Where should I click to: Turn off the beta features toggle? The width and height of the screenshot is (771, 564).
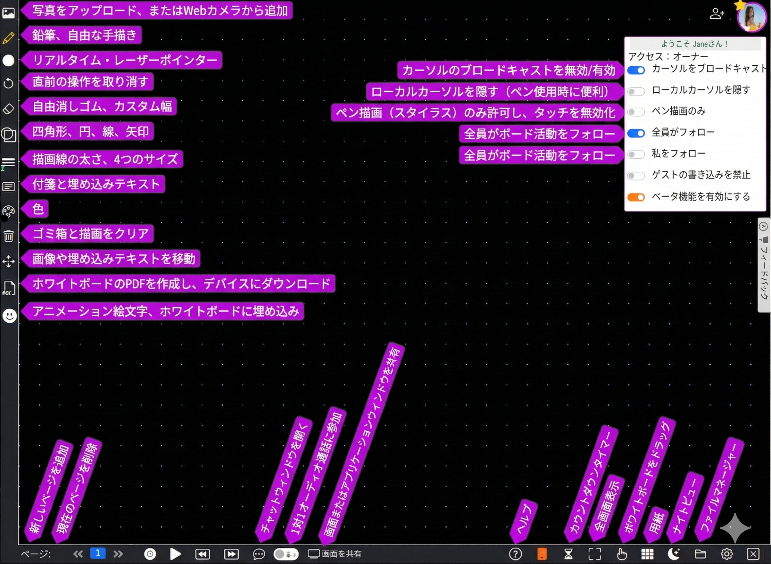636,197
